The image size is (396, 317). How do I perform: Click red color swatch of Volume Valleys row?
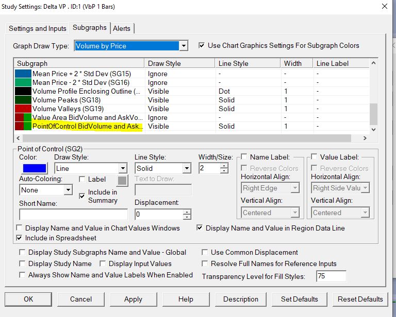click(x=23, y=109)
